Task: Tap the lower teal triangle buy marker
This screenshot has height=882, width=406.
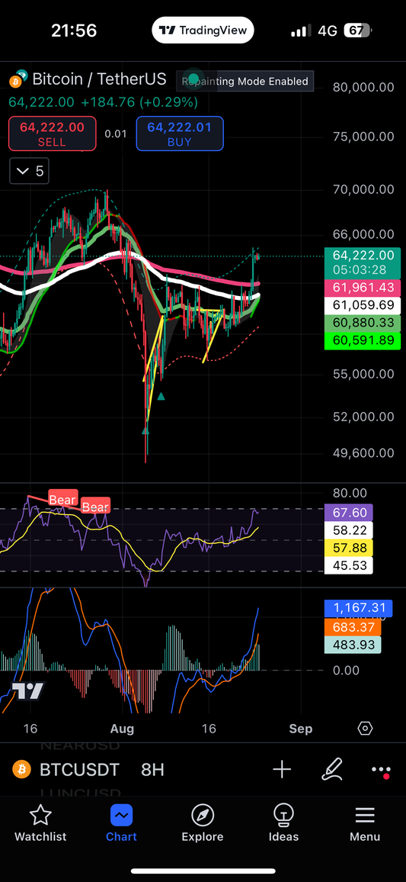Action: [x=145, y=431]
